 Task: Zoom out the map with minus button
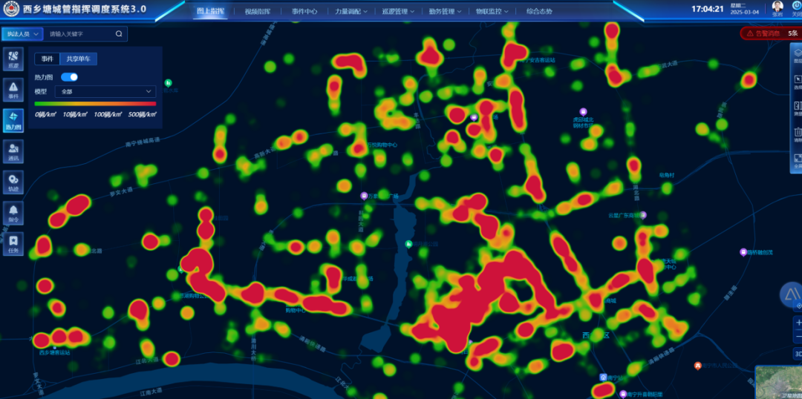798,336
